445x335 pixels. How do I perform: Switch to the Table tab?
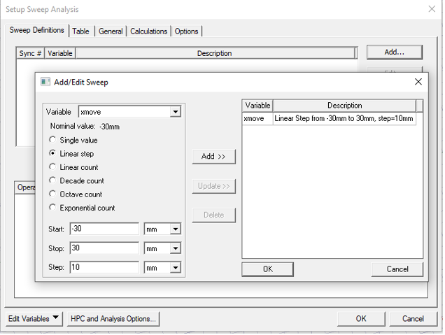click(80, 31)
